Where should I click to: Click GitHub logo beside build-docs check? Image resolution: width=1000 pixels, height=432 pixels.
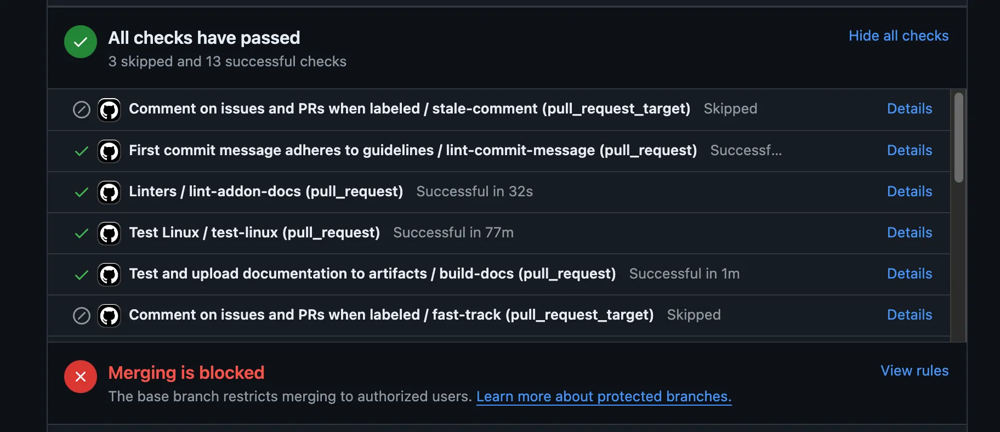pyautogui.click(x=109, y=274)
